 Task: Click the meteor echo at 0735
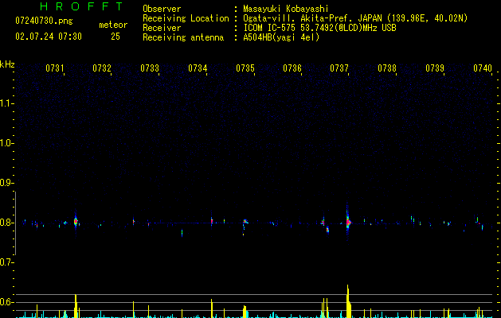245,221
